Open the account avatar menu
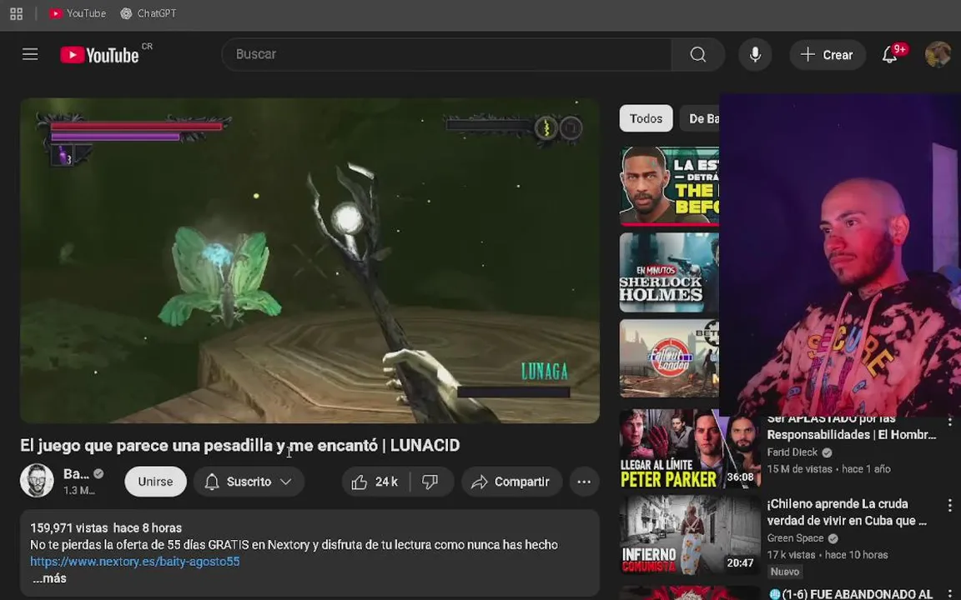961x600 pixels. tap(938, 54)
